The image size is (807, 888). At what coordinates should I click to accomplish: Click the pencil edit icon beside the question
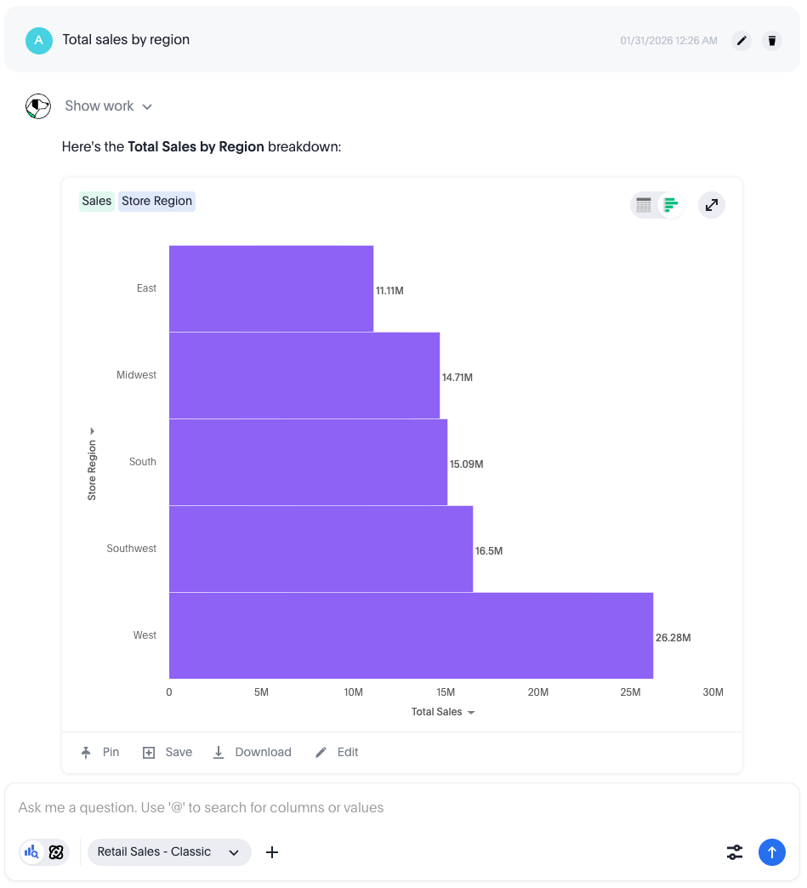(742, 40)
